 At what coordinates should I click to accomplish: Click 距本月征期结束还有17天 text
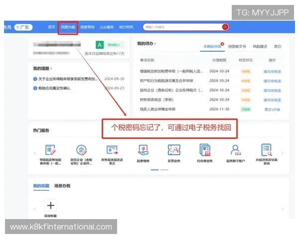pos(105,54)
